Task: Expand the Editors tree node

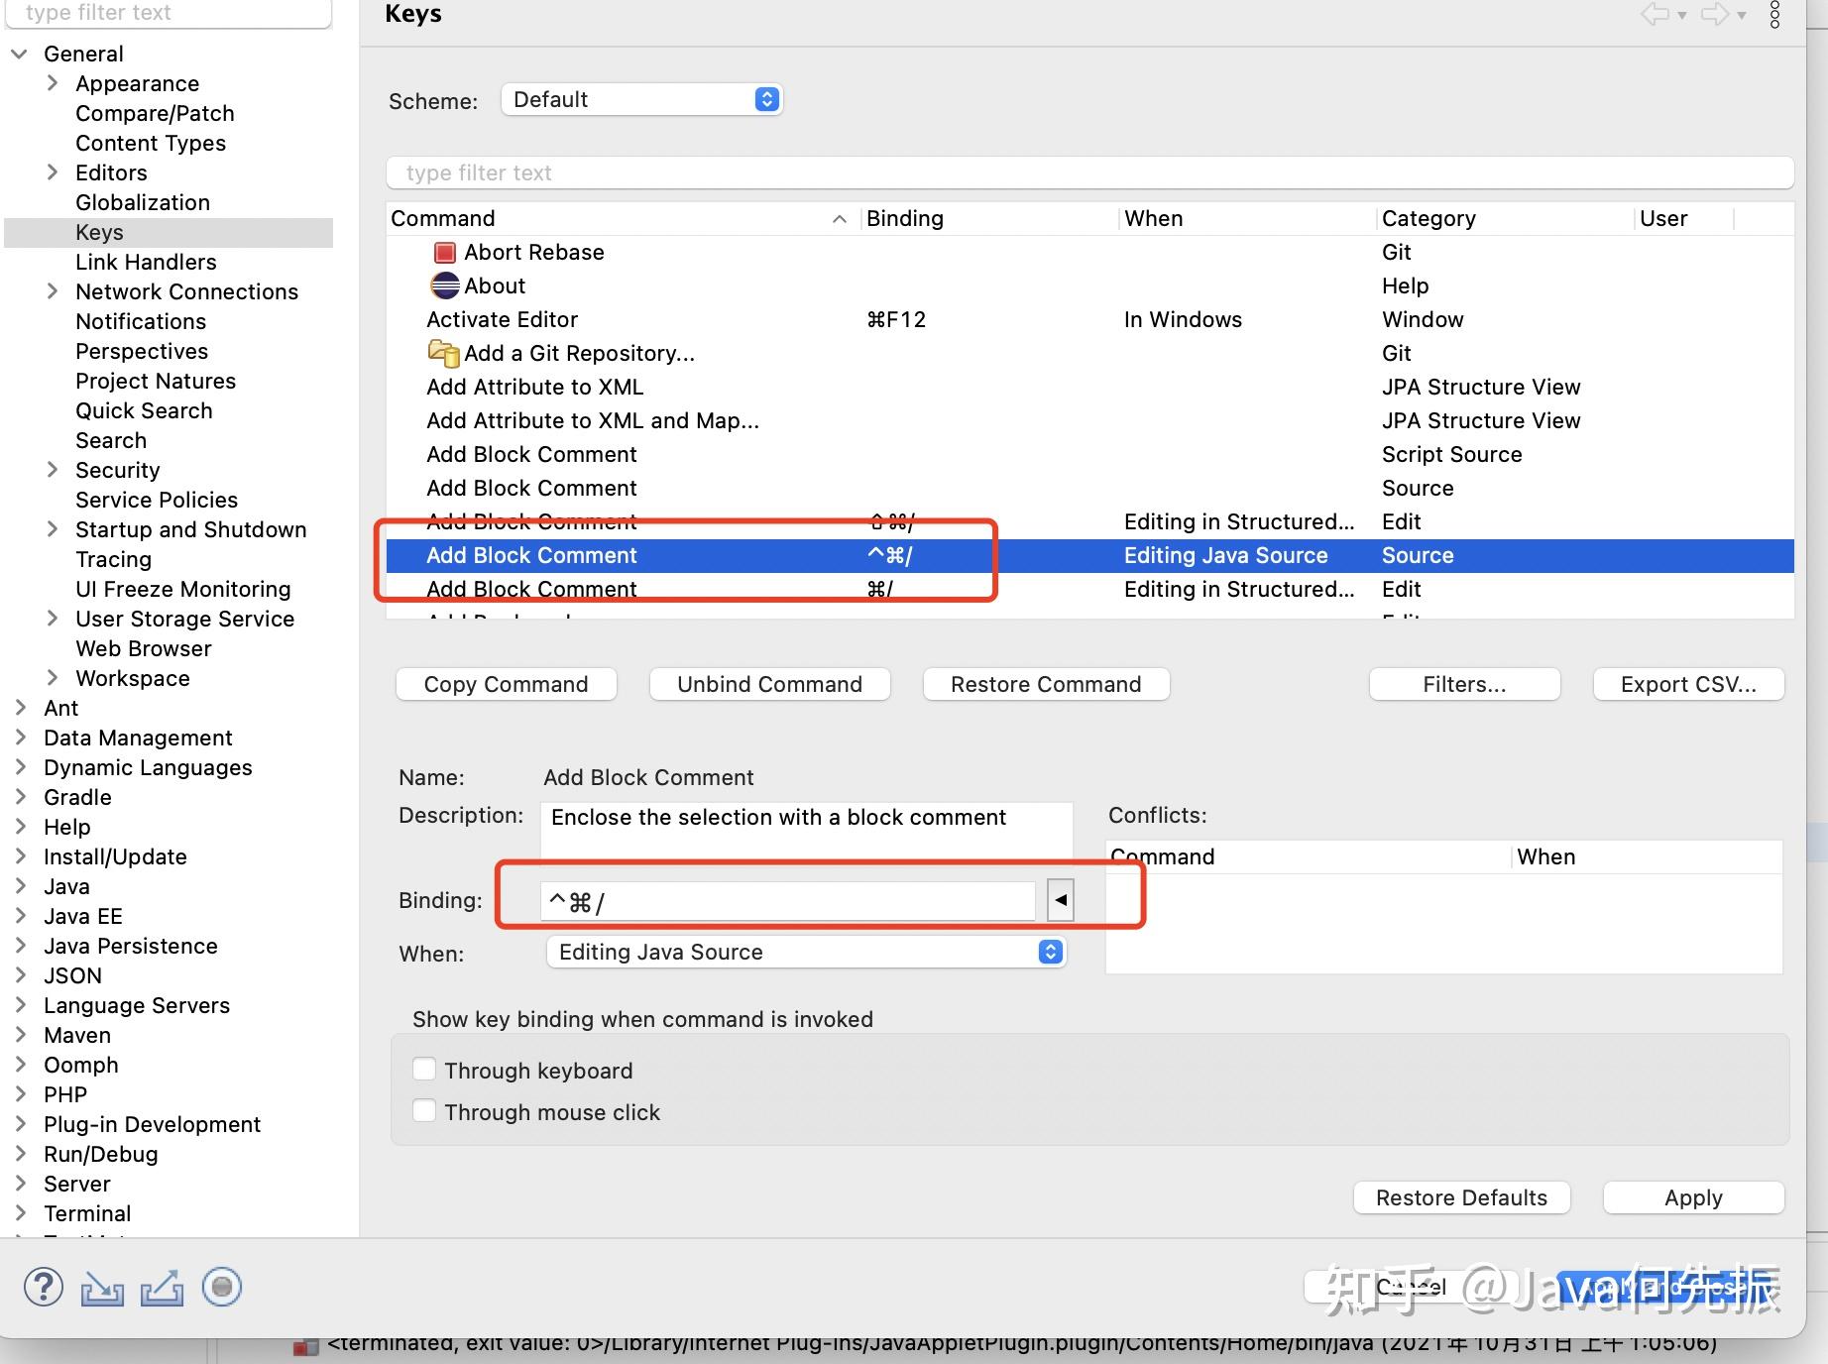Action: (53, 172)
